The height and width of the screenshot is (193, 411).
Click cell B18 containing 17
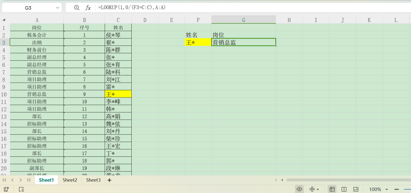click(84, 154)
